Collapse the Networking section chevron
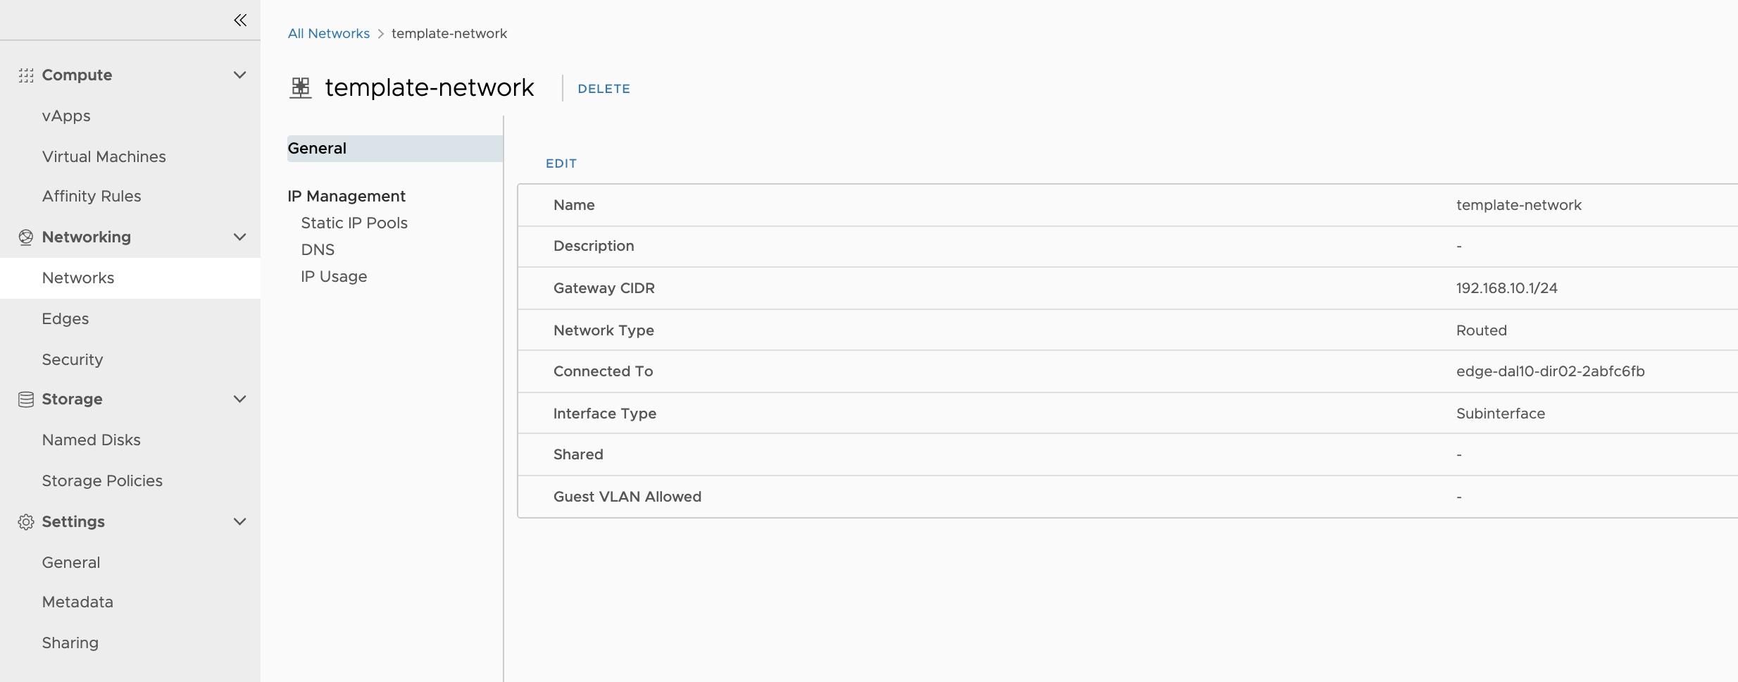Screen dimensions: 1738x682 pos(239,237)
